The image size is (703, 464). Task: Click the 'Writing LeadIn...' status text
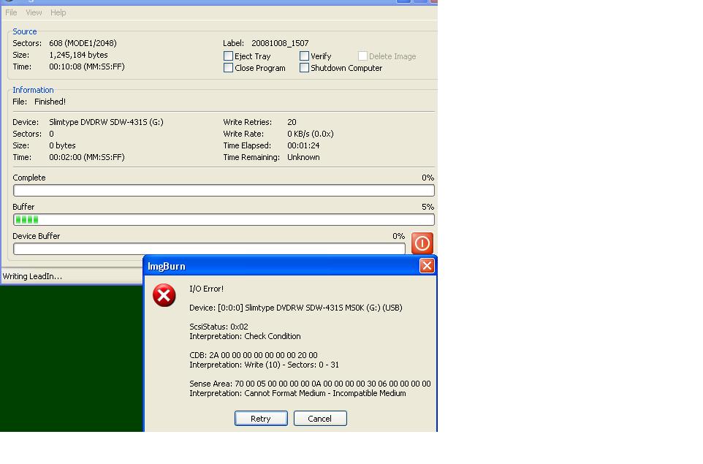[x=32, y=276]
